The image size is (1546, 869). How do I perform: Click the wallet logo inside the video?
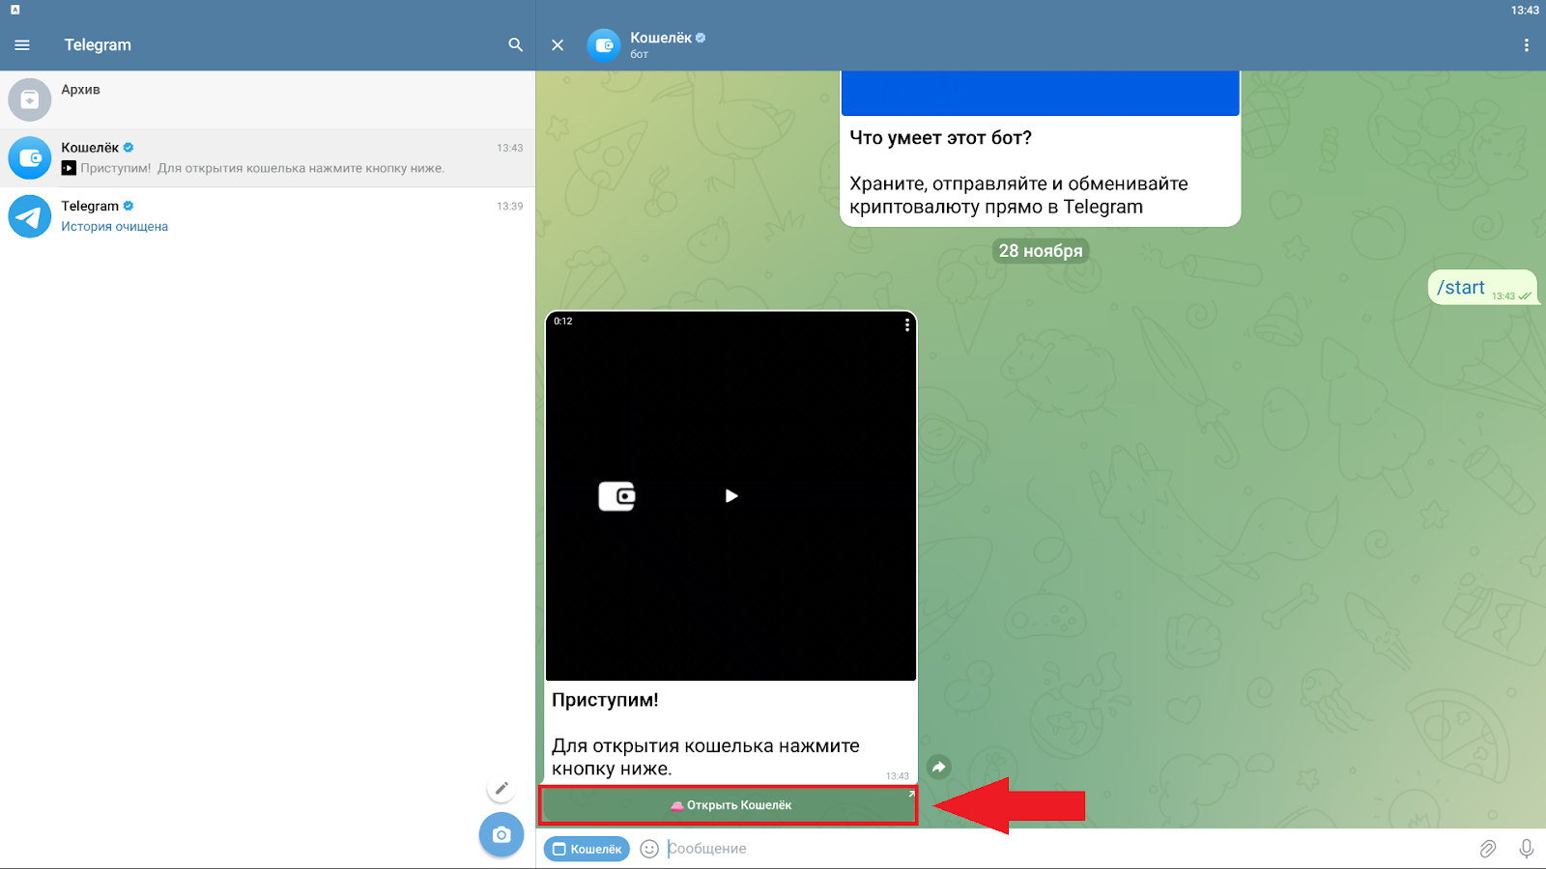click(616, 496)
